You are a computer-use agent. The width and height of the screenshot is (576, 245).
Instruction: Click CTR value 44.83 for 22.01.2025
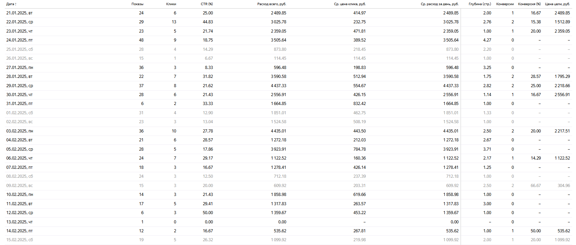[207, 22]
